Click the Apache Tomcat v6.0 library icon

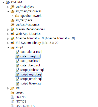(x=12, y=38)
